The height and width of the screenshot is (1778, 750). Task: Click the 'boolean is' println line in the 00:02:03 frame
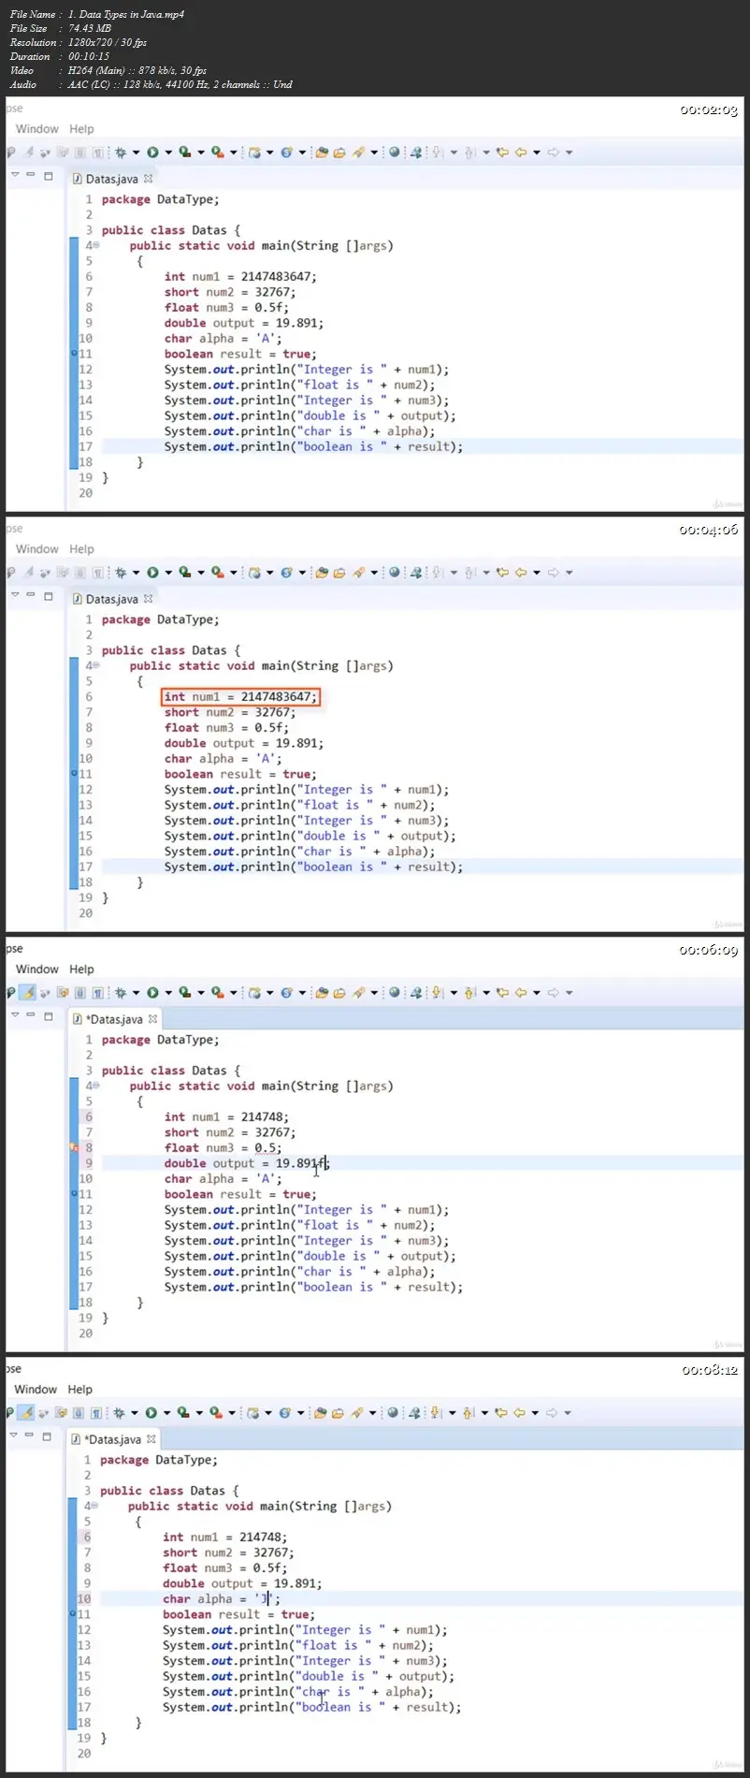point(313,446)
